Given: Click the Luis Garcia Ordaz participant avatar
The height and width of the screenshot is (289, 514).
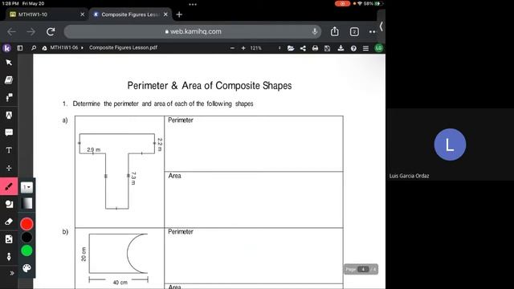Looking at the screenshot, I should tap(450, 144).
